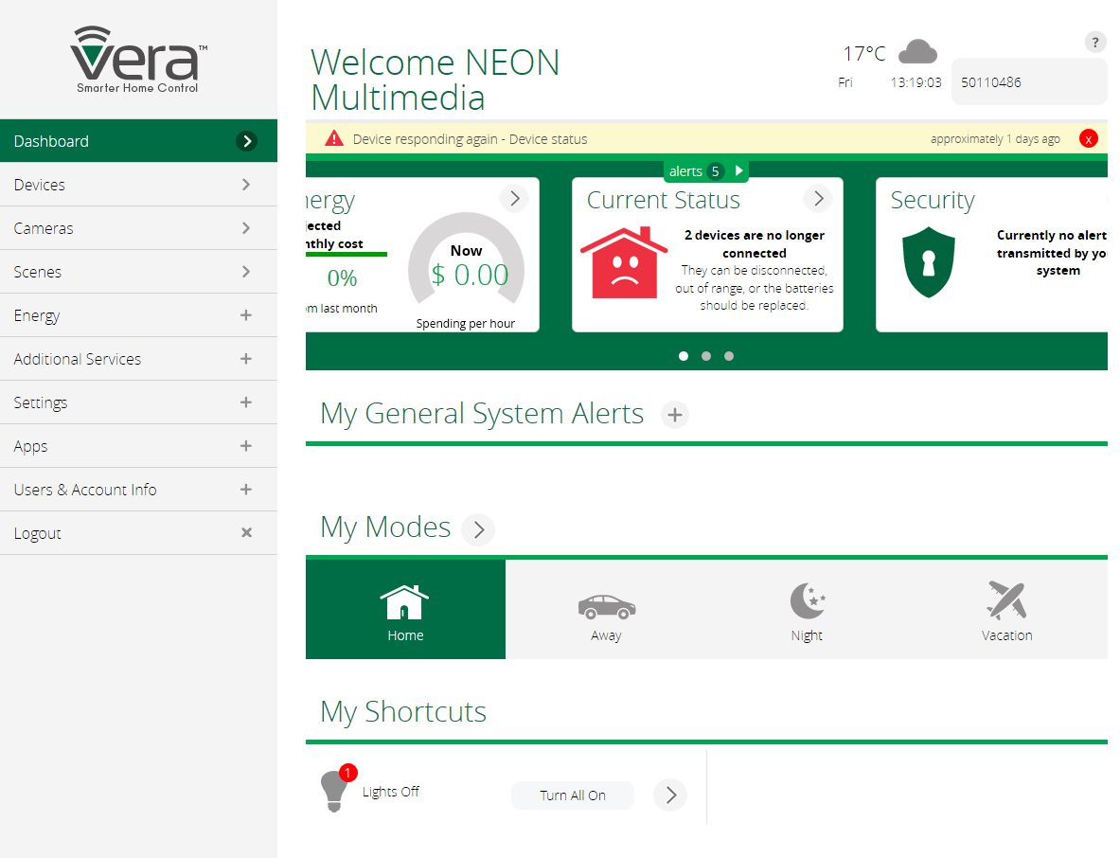Expand My General System Alerts section

[x=674, y=415]
